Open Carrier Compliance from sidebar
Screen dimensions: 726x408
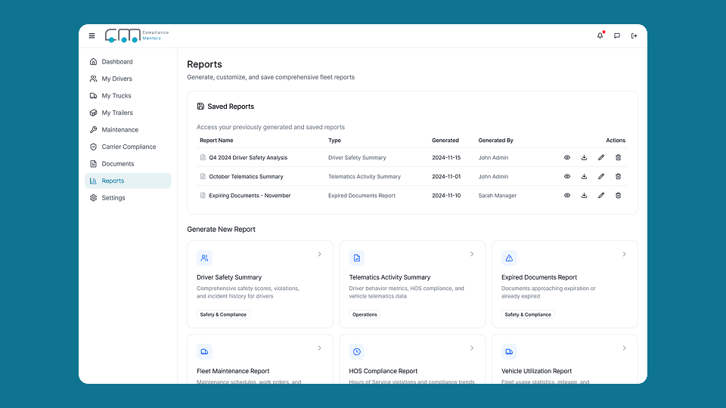tap(129, 147)
